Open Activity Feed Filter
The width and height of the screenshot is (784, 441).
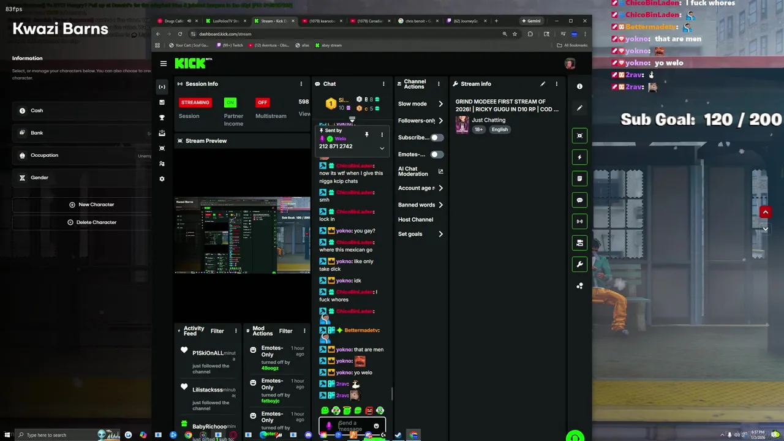(217, 331)
